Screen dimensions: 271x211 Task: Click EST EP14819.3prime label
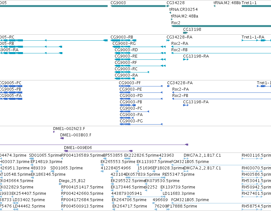click(x=46, y=162)
